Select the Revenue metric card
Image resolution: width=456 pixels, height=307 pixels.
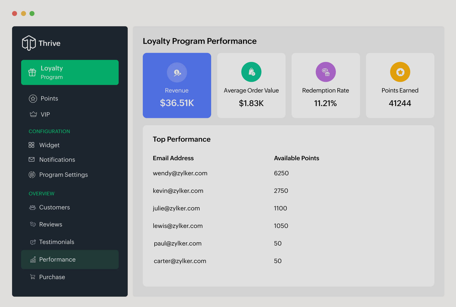(x=177, y=86)
